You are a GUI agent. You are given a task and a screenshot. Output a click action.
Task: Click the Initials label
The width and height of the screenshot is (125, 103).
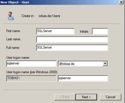tap(84, 31)
